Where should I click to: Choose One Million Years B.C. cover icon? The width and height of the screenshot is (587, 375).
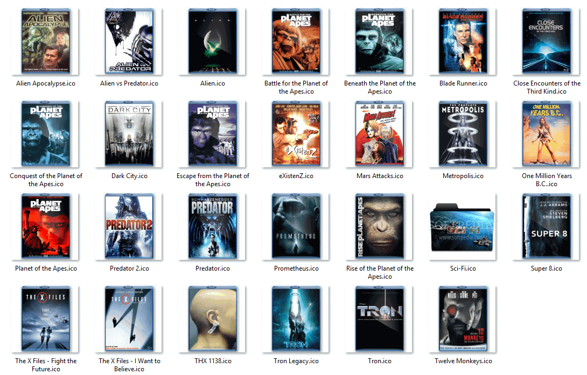coord(547,133)
